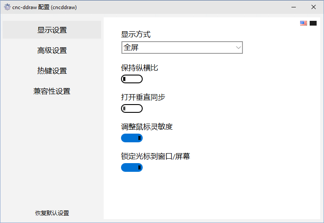Click the 锁定光标到窗口/屏幕 label text

coord(155,156)
